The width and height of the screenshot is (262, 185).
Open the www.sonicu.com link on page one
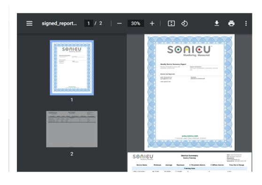[x=190, y=136]
